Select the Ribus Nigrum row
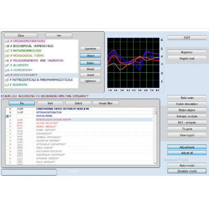209x209 pixels. pyautogui.click(x=79, y=148)
